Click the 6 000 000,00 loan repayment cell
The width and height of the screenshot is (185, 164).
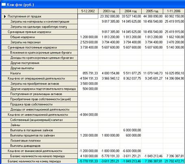[x=131, y=130]
